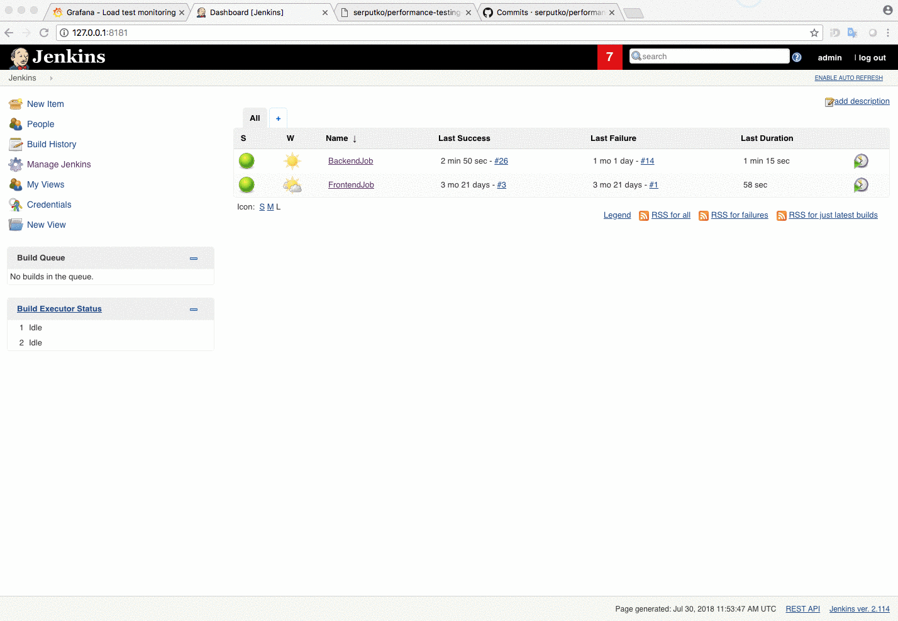
Task: Click FrontendJob partly cloudy weather icon
Action: (292, 185)
